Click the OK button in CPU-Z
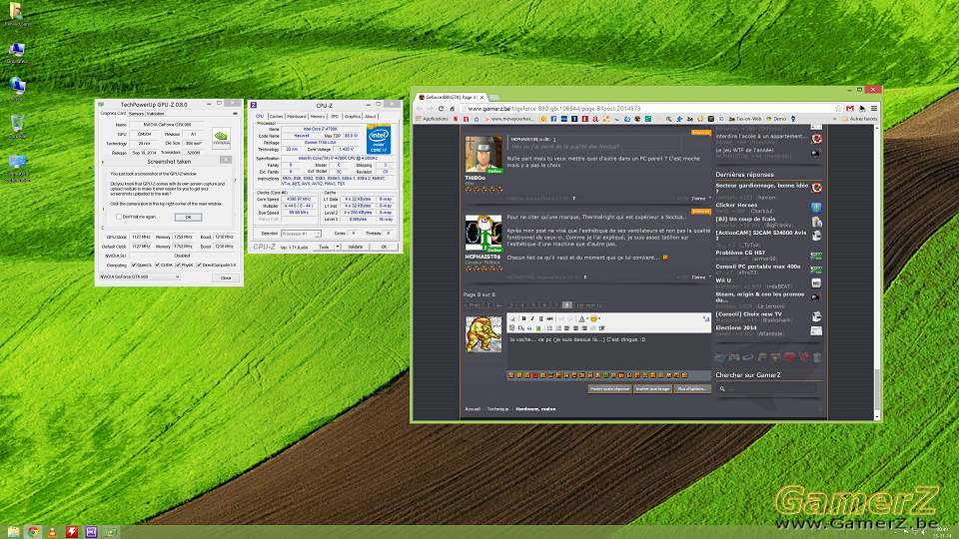This screenshot has width=959, height=539. [x=384, y=247]
